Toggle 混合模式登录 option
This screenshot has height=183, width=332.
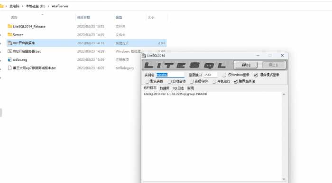coord(256,75)
